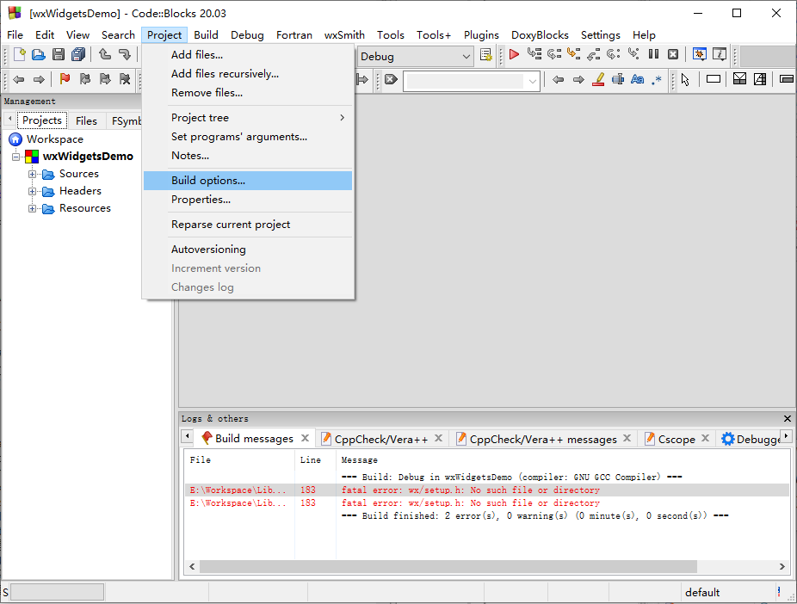This screenshot has height=604, width=797.
Task: Choose Notes... from Project menu
Action: coord(248,156)
